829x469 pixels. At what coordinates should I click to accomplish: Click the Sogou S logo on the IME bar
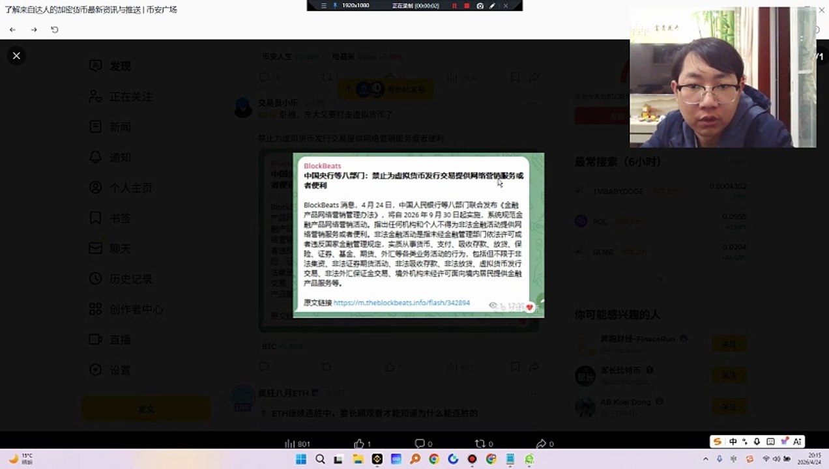pos(718,442)
